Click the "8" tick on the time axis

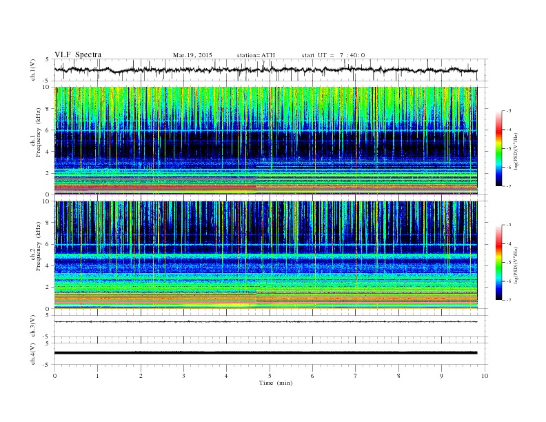[x=398, y=376]
